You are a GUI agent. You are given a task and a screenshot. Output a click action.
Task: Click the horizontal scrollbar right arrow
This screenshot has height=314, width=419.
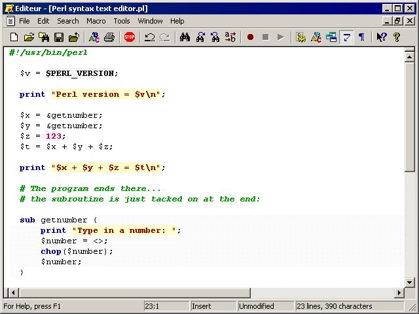point(399,292)
